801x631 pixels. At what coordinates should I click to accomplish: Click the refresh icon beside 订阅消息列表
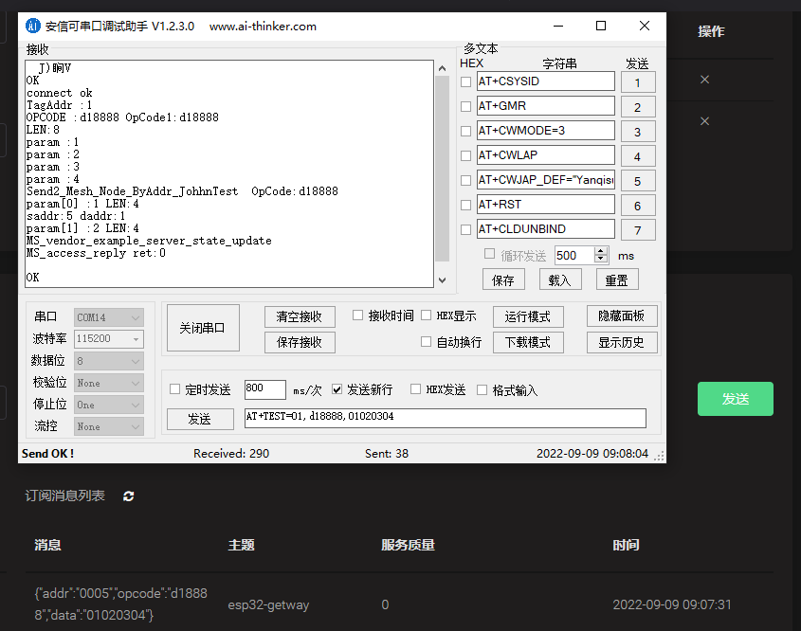(129, 496)
